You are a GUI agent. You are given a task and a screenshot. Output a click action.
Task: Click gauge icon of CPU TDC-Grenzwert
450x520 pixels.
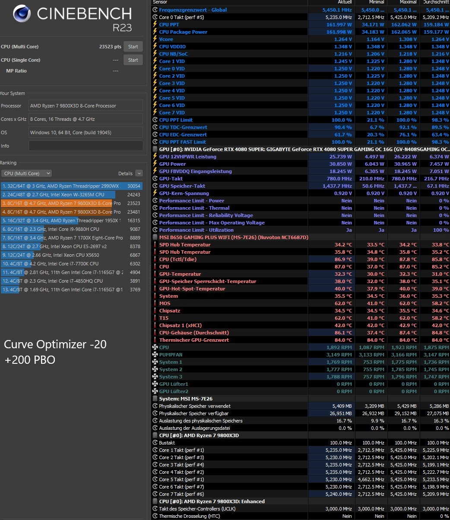(x=155, y=127)
